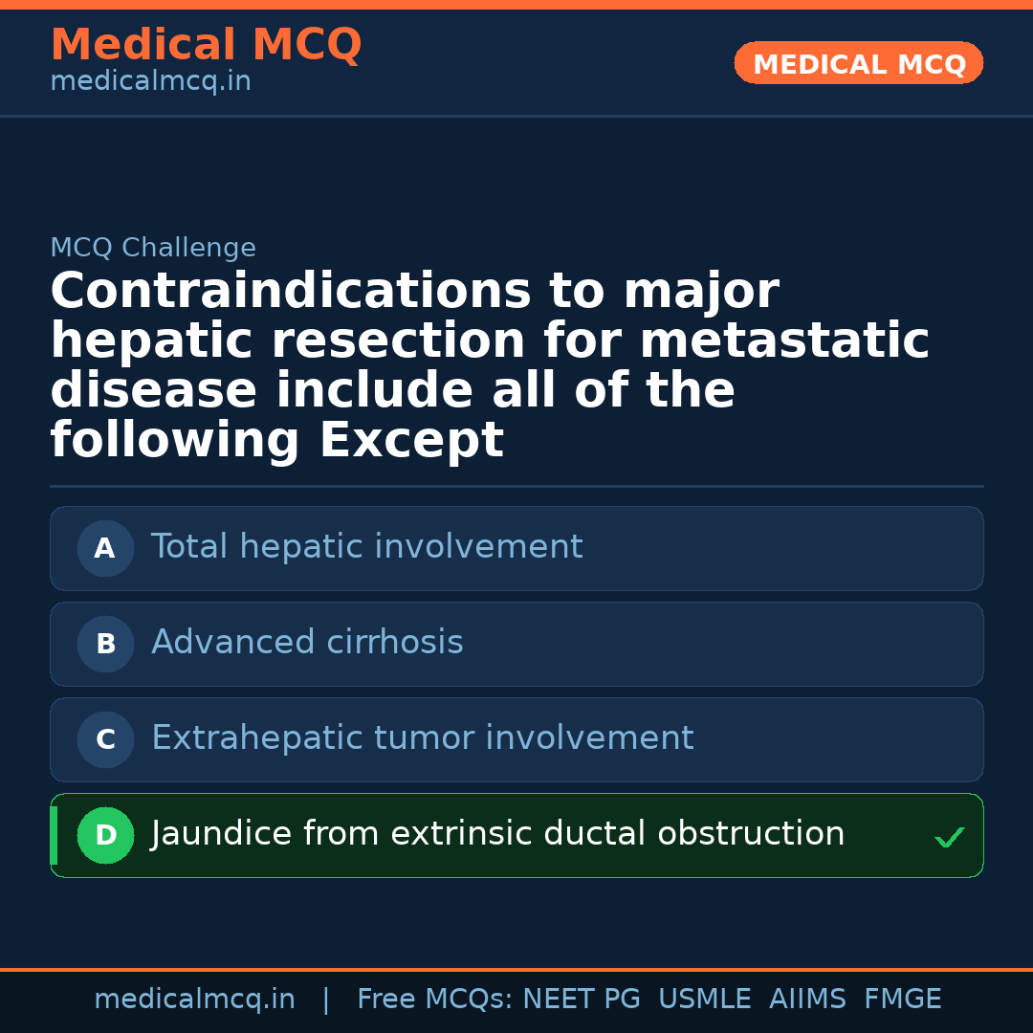Click the question text about hepatic resection

click(x=488, y=365)
